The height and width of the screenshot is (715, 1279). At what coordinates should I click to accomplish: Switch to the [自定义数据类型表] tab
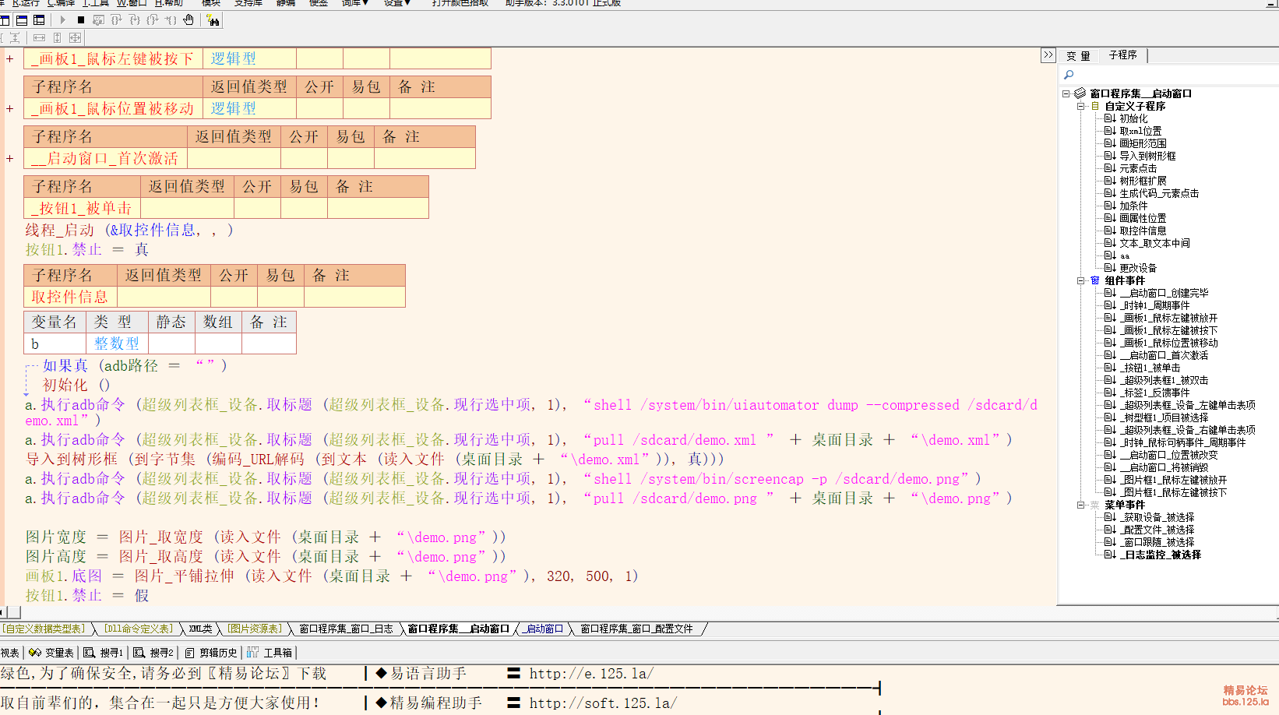[x=44, y=629]
